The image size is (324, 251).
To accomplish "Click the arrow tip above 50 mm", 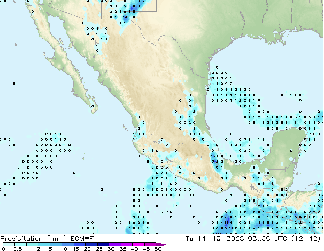I will 162,244.
